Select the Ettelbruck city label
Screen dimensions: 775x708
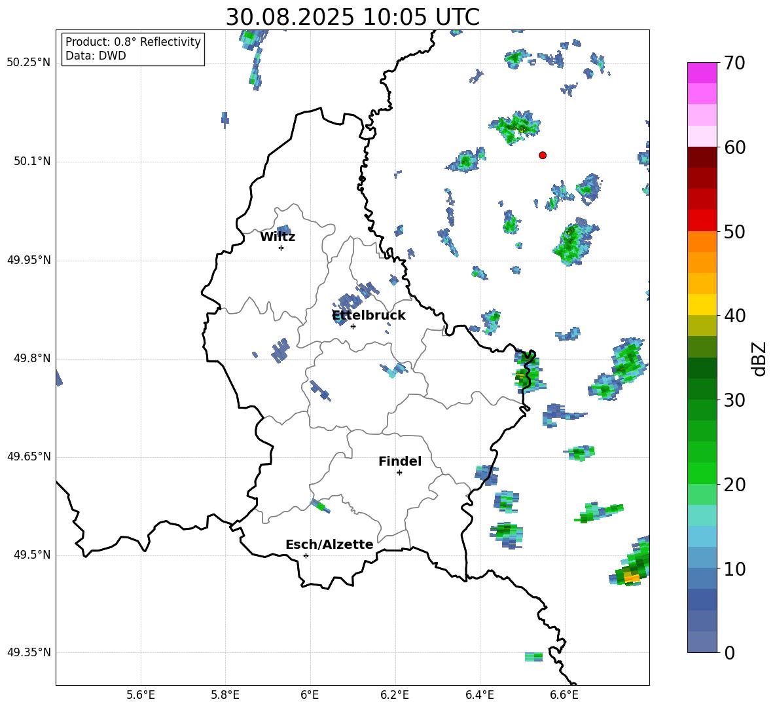pyautogui.click(x=369, y=316)
